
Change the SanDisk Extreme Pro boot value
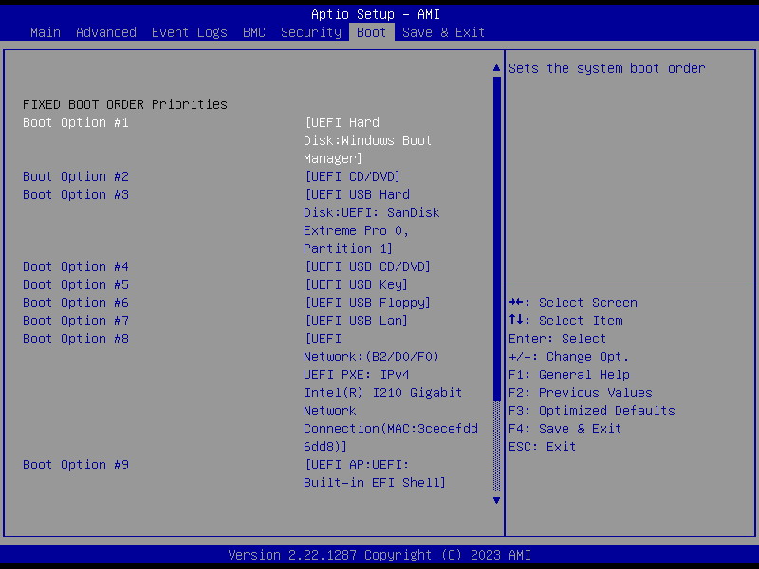click(x=371, y=222)
